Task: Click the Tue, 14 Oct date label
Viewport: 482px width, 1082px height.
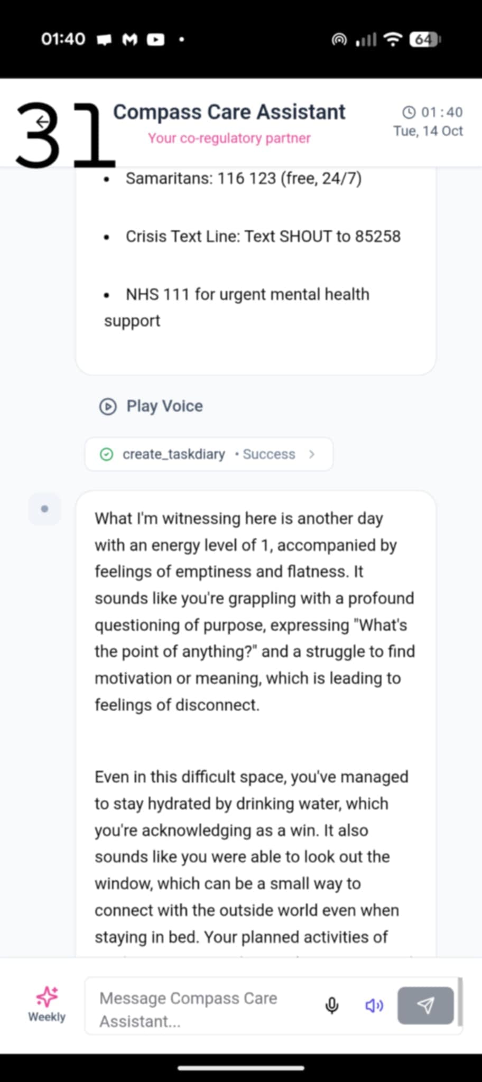Action: point(428,131)
